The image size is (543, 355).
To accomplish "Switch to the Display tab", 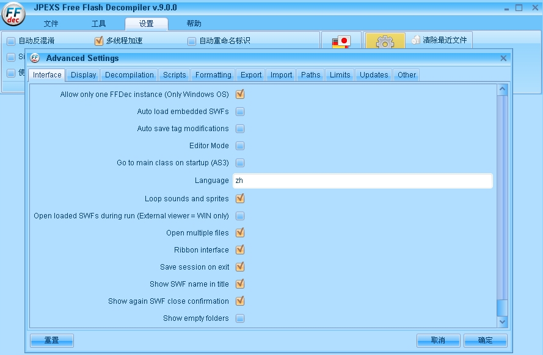I will pyautogui.click(x=84, y=74).
